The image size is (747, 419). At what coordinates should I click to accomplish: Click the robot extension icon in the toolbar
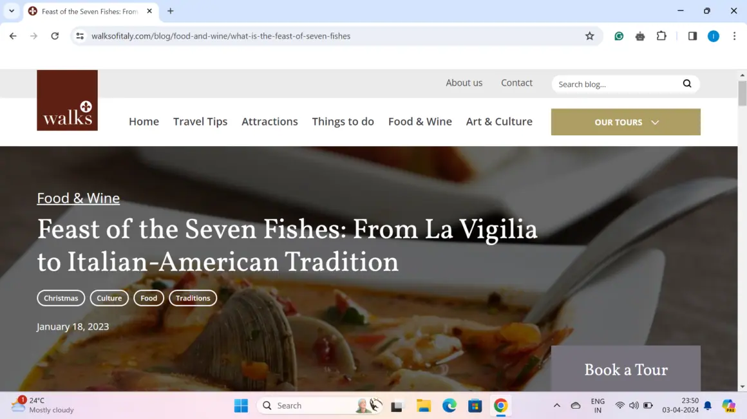[640, 36]
